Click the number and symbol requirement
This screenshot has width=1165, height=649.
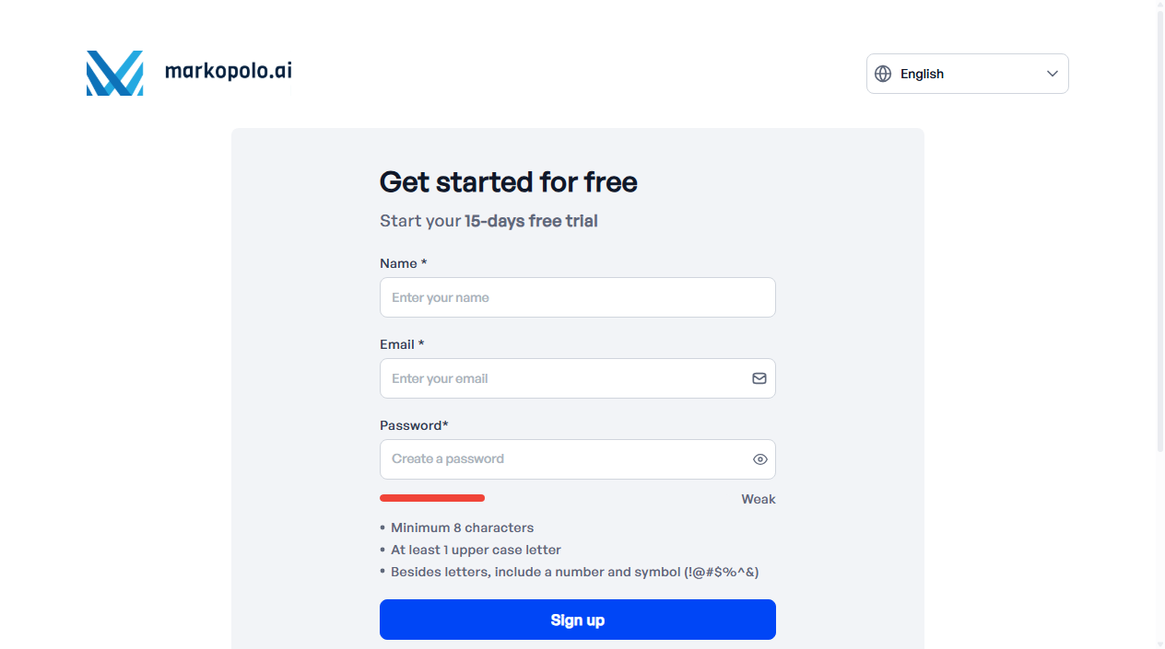coord(574,572)
